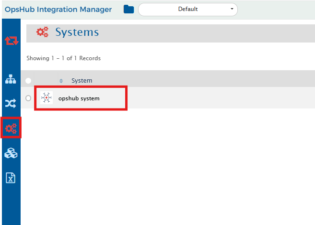
Task: Click the Systems page heading text
Action: point(77,32)
